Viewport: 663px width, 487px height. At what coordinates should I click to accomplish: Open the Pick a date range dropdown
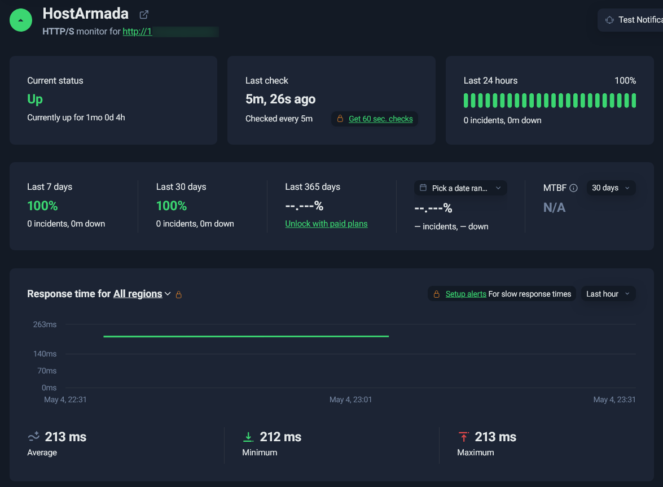(x=460, y=188)
